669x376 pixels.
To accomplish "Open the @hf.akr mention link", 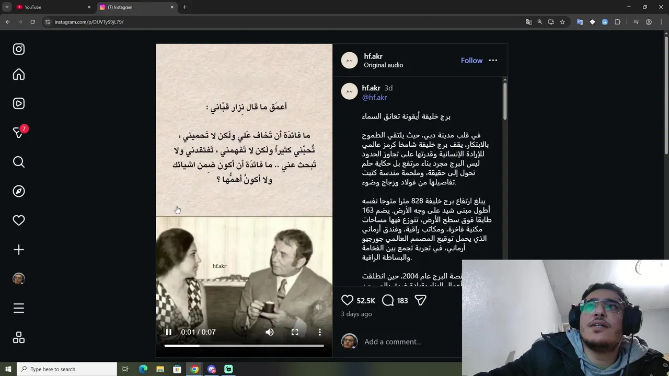I will [x=374, y=98].
